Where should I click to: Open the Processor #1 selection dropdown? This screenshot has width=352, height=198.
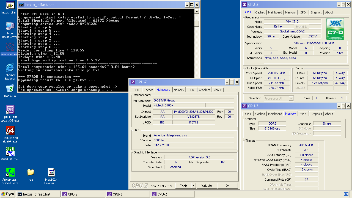click(x=279, y=98)
